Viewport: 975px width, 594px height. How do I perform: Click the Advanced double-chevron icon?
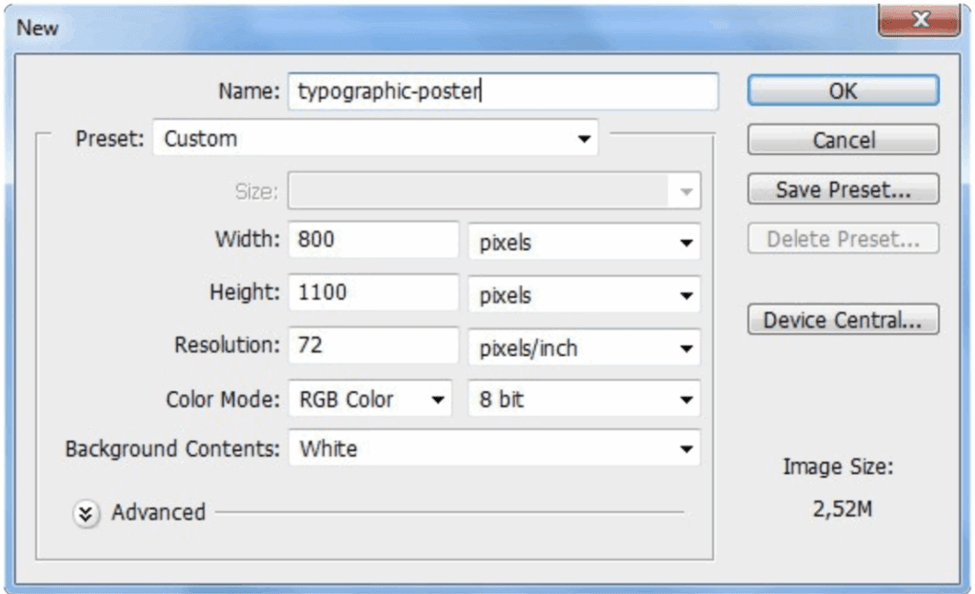86,514
